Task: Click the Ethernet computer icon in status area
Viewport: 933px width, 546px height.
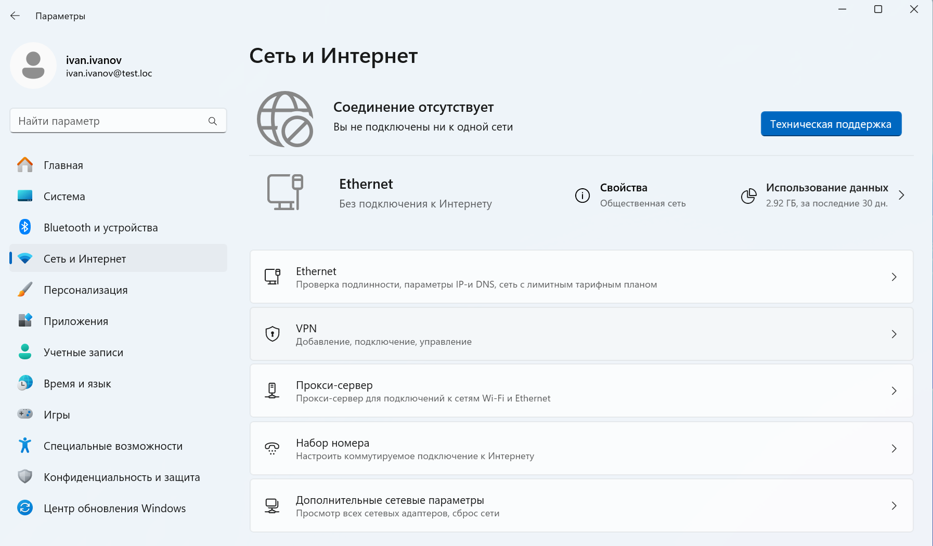Action: point(285,192)
